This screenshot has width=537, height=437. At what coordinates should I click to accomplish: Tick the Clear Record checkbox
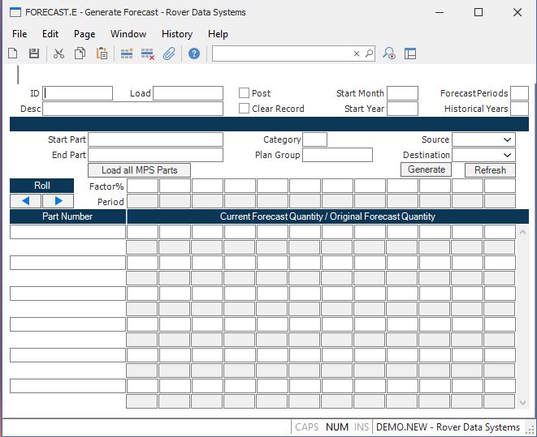coord(245,109)
